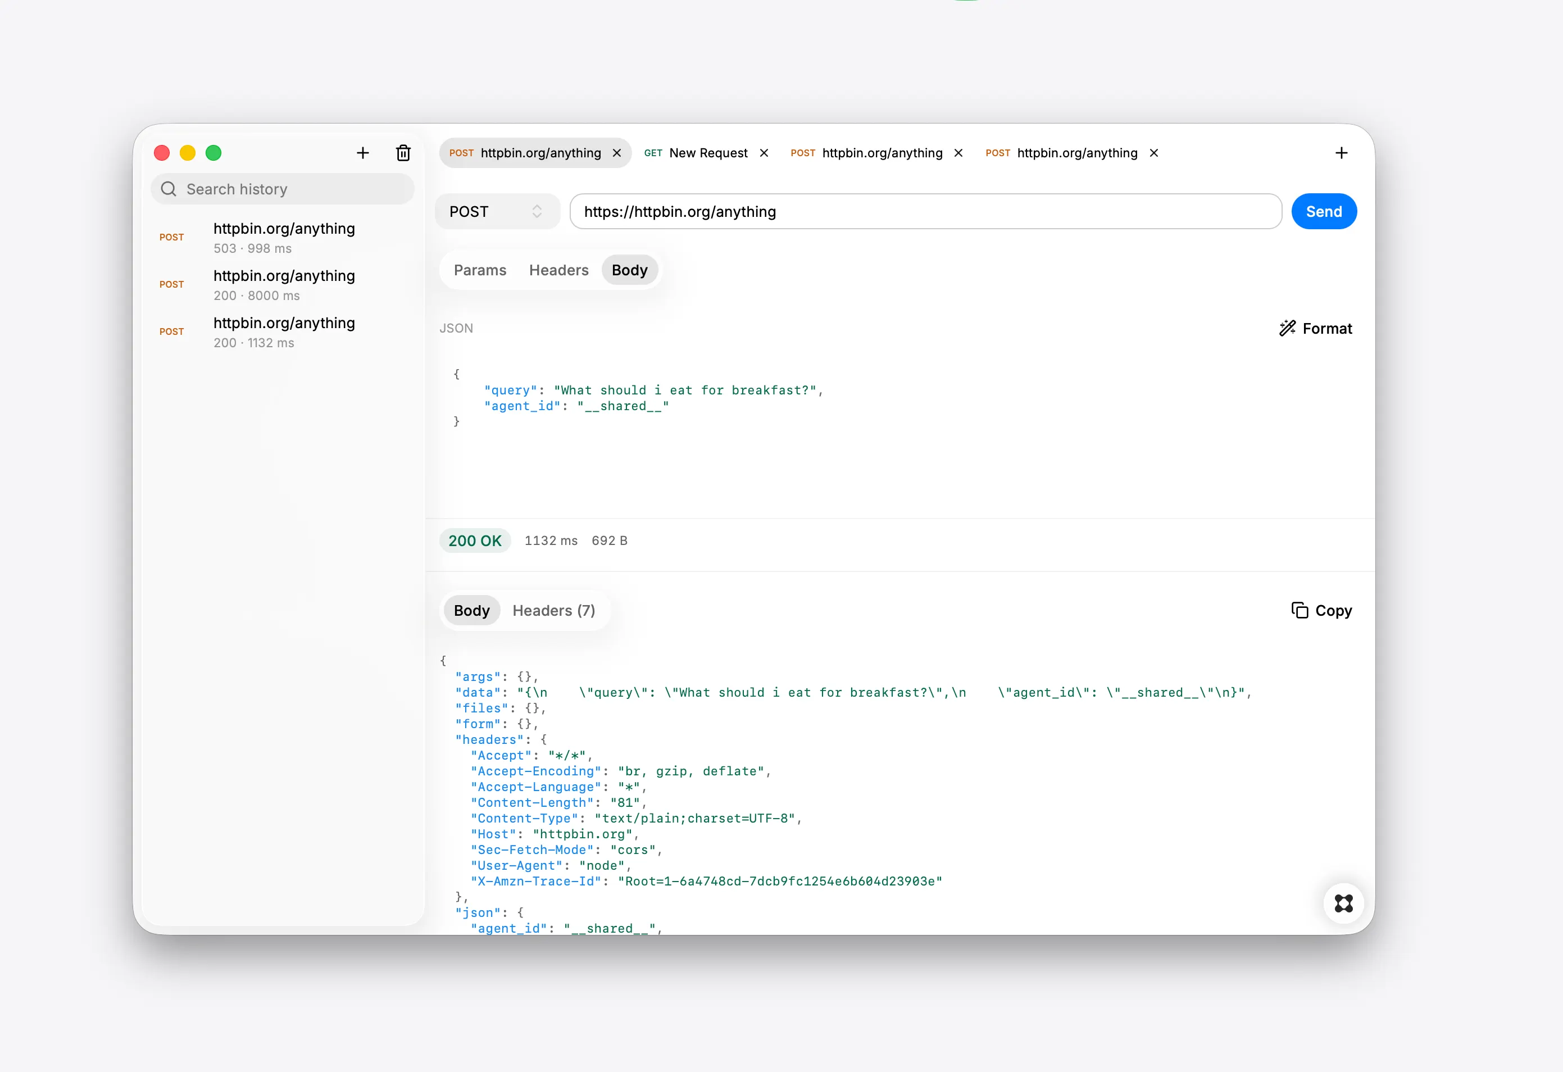1563x1072 pixels.
Task: Close the GET New Request tab
Action: [764, 153]
